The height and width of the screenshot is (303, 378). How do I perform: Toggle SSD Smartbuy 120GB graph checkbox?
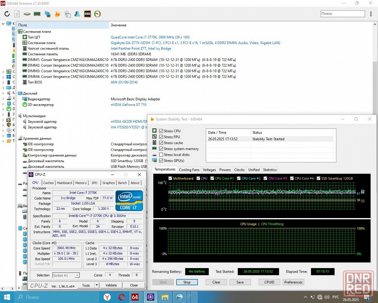[x=318, y=178]
